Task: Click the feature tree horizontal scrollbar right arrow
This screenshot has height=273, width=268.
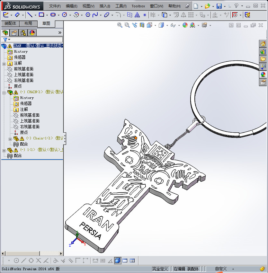Action: click(x=61, y=253)
